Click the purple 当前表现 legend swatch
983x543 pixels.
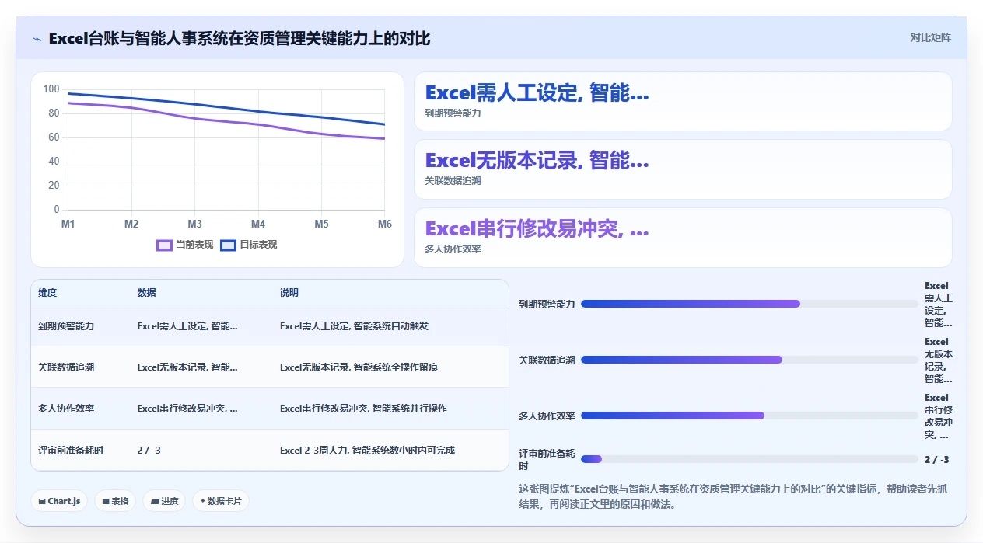[164, 245]
